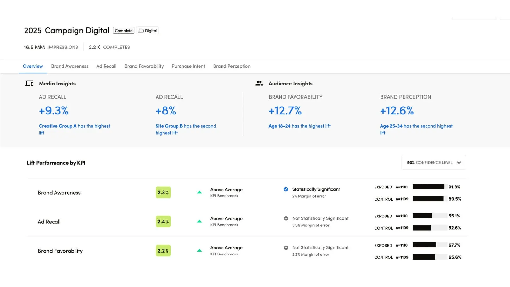Click the Creative Group A link

coord(58,126)
